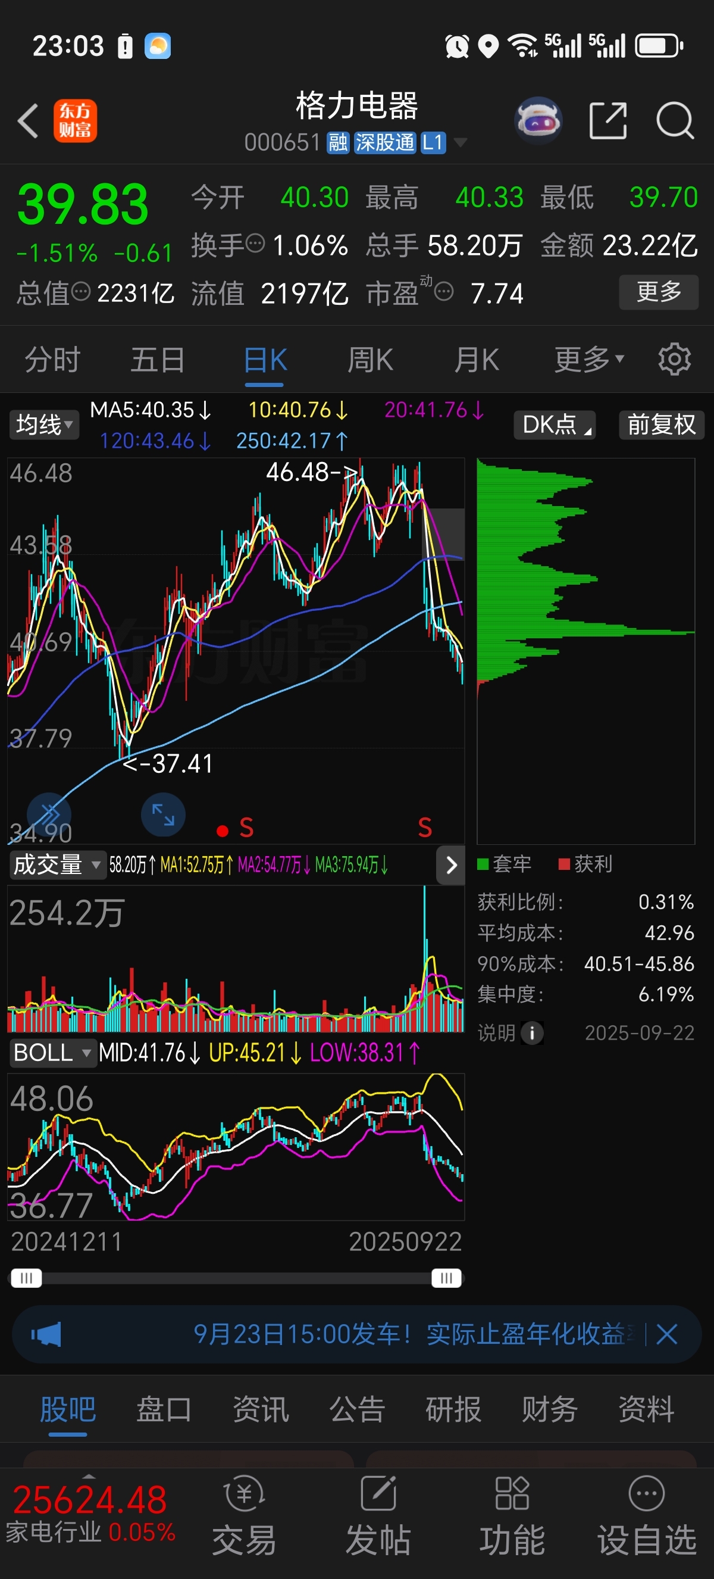Tap the left date range slider handle
Viewport: 714px width, 1579px height.
pos(26,1278)
